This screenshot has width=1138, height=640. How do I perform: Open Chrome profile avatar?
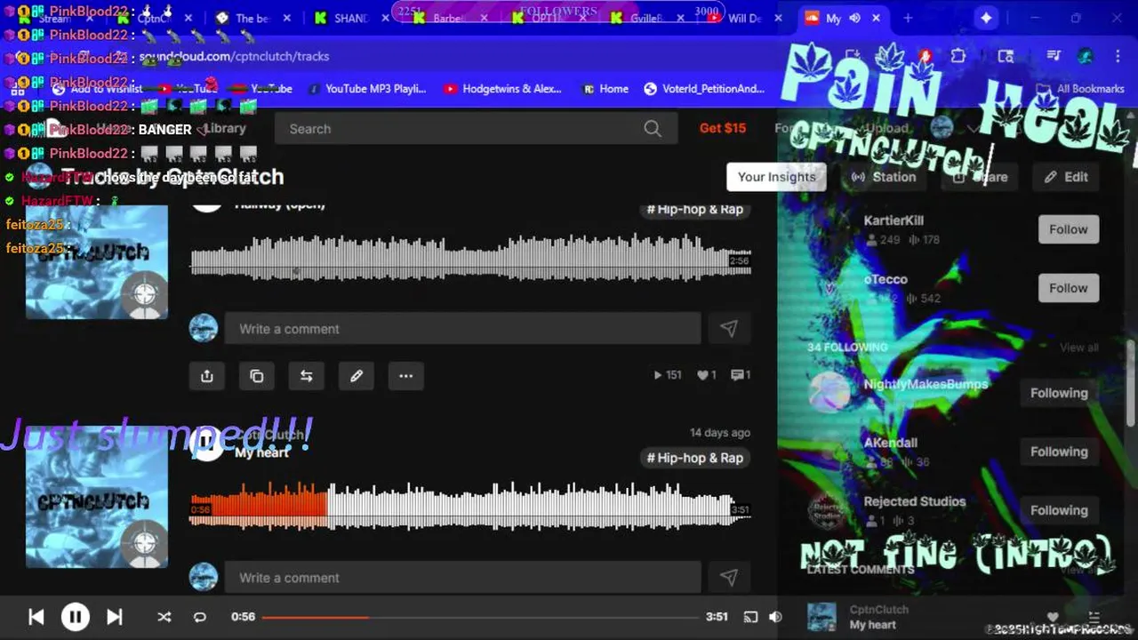coord(1086,56)
